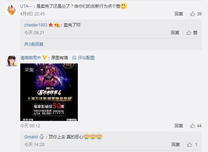This screenshot has width=208, height=152.
Task: Open the Avengers 4 poster thumbnail
Action: click(49, 92)
